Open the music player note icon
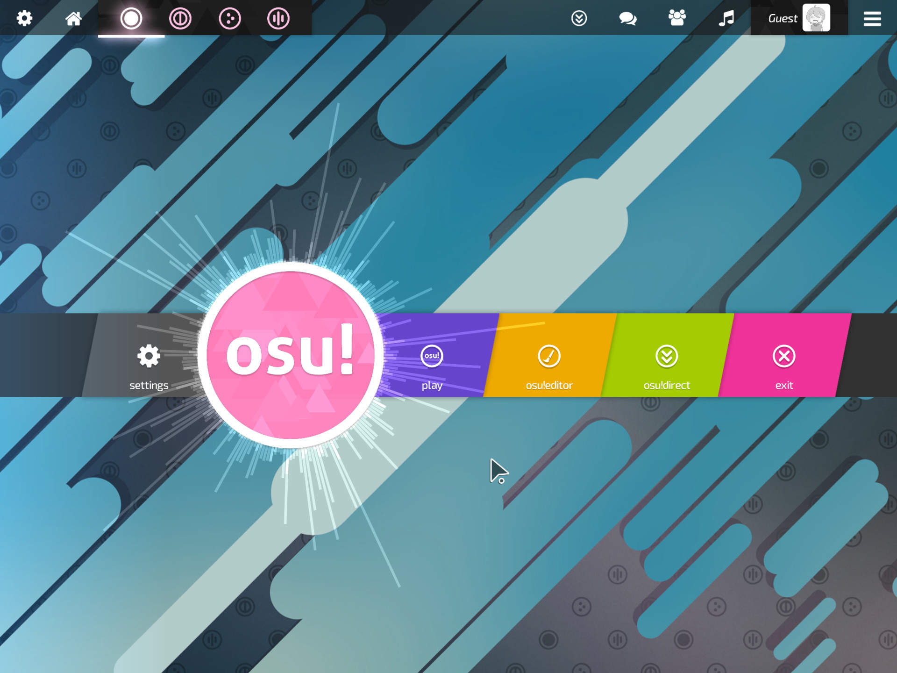The width and height of the screenshot is (897, 673). 726,18
